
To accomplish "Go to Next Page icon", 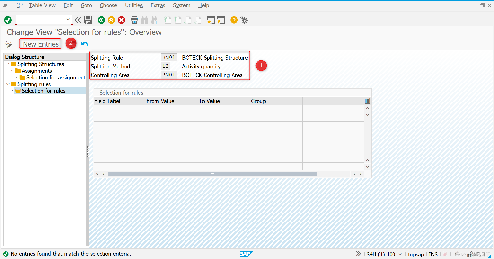I will pos(188,20).
